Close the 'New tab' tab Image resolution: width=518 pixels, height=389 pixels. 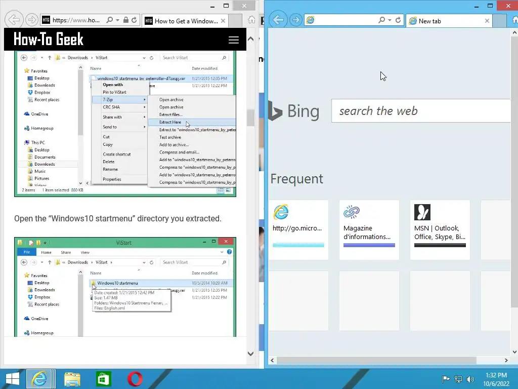click(x=487, y=21)
